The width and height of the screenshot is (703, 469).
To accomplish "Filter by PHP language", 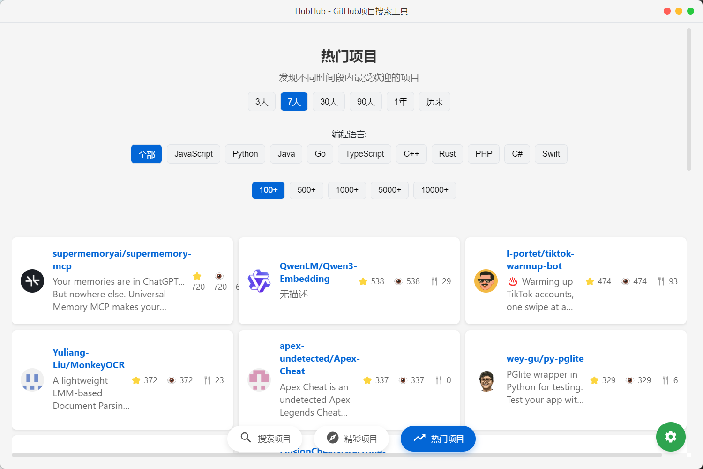I will pyautogui.click(x=484, y=154).
